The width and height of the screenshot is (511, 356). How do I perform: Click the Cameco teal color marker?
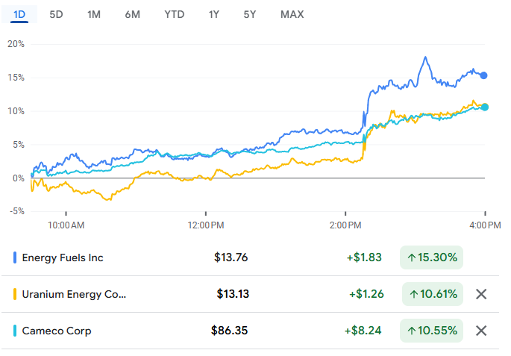tap(16, 331)
